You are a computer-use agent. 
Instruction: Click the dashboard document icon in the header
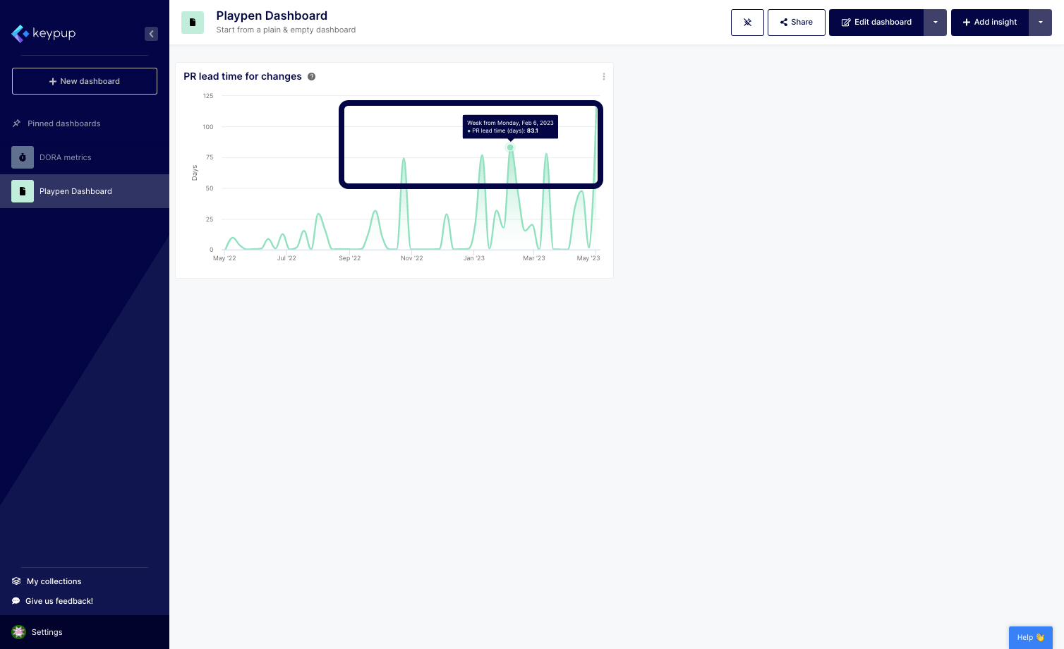193,23
